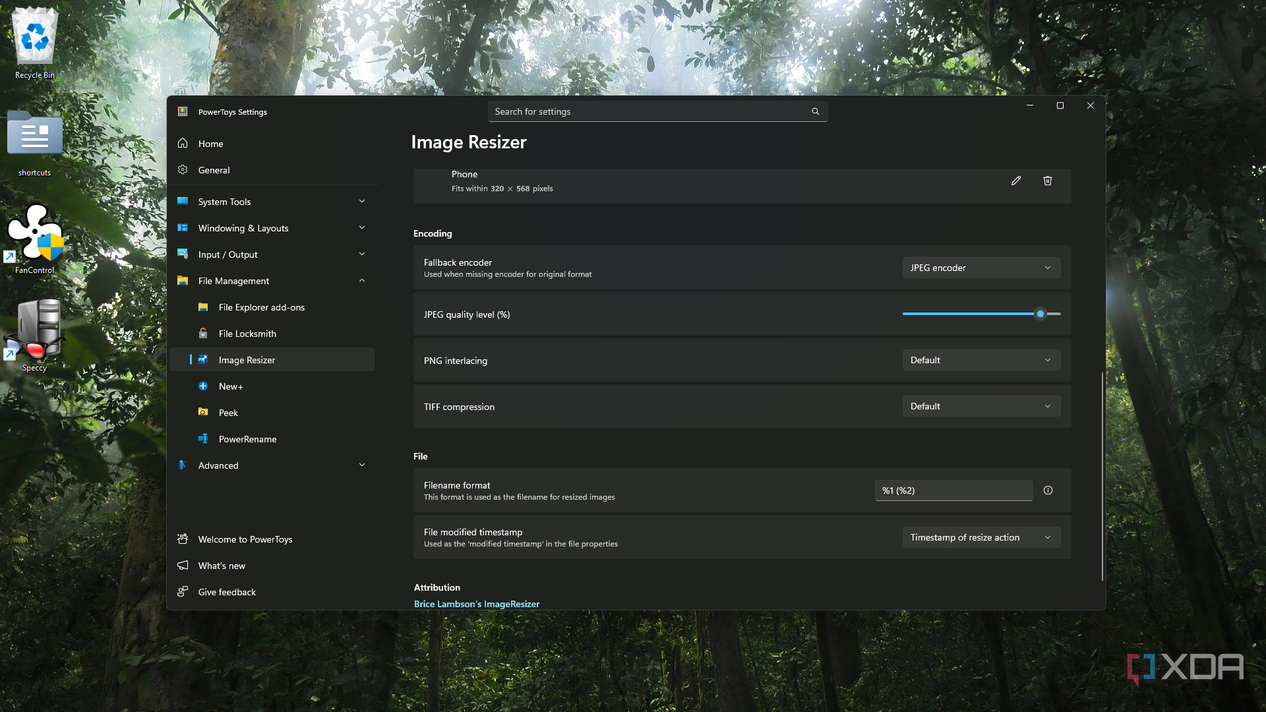This screenshot has width=1266, height=712.
Task: Open Give feedback page
Action: tap(272, 592)
